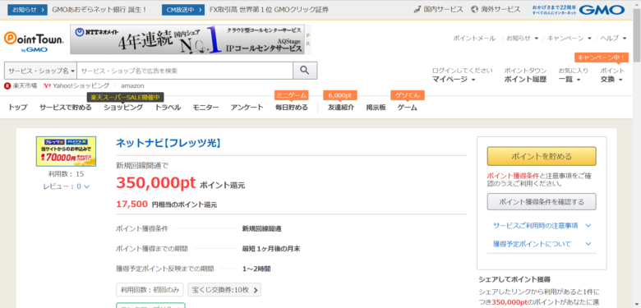Viewport: 641px width, 308px height.
Task: Open the トラベル menu
Action: tap(168, 108)
